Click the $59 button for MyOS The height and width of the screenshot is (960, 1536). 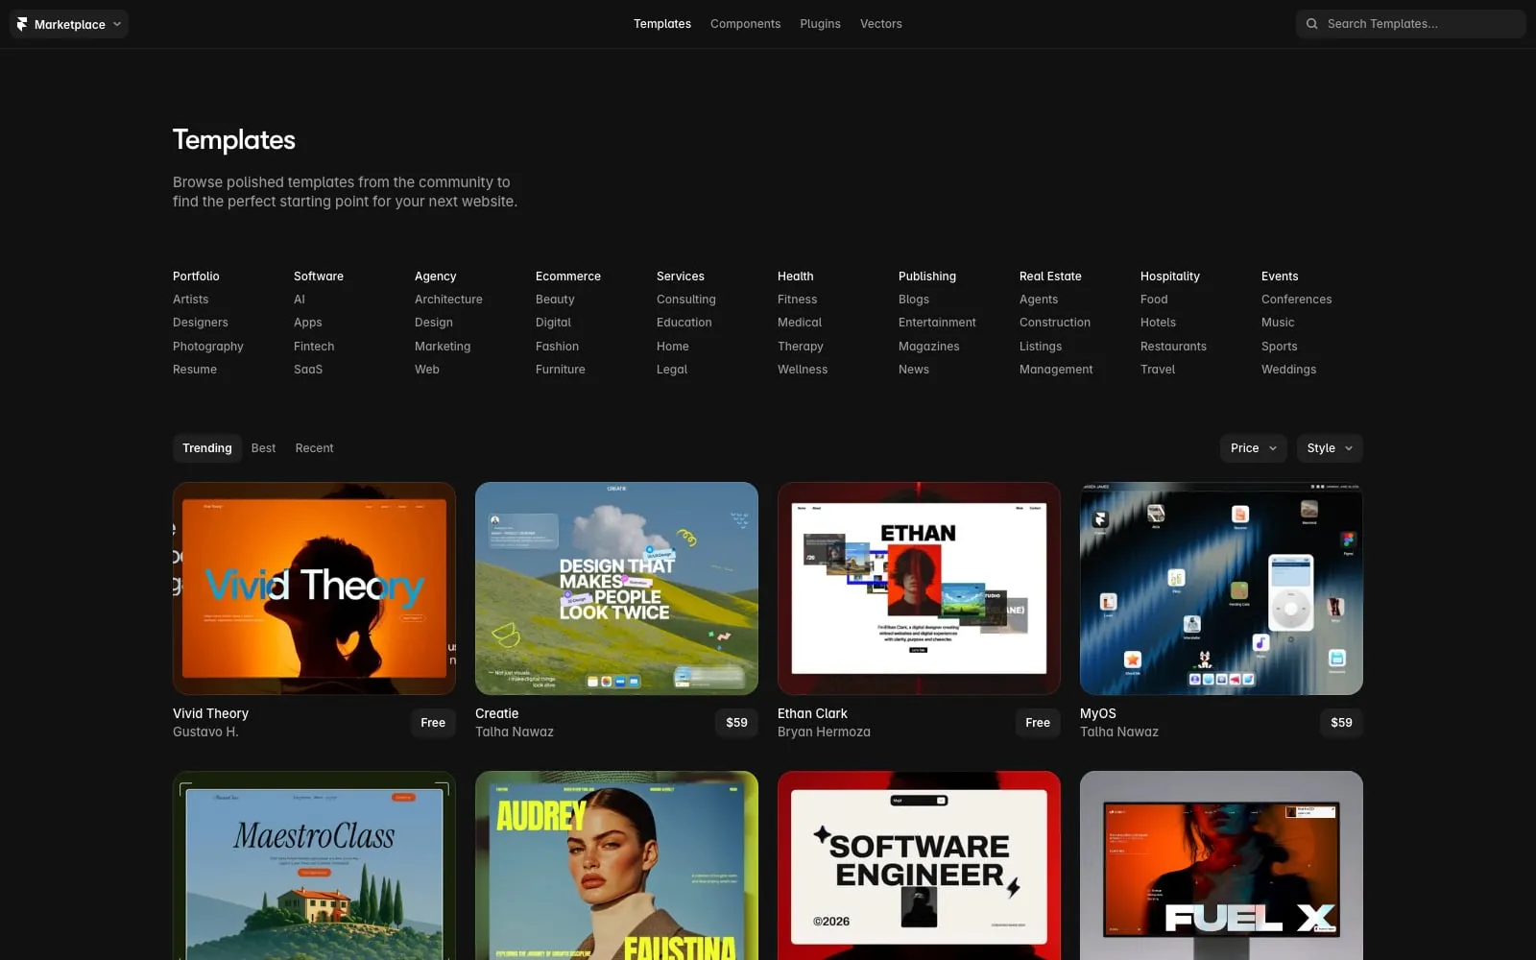1341,723
